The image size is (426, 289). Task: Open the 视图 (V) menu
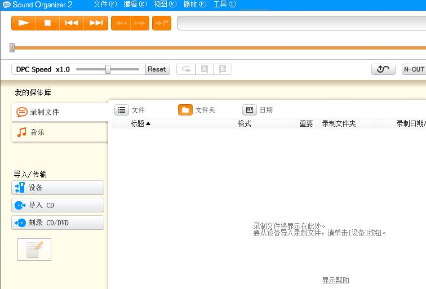click(x=165, y=5)
